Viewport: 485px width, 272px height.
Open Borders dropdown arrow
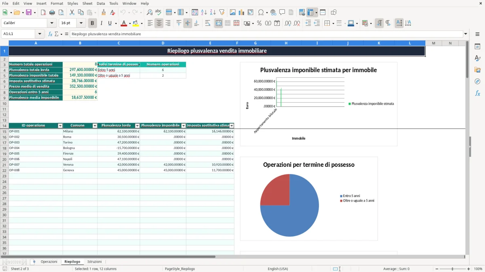333,23
